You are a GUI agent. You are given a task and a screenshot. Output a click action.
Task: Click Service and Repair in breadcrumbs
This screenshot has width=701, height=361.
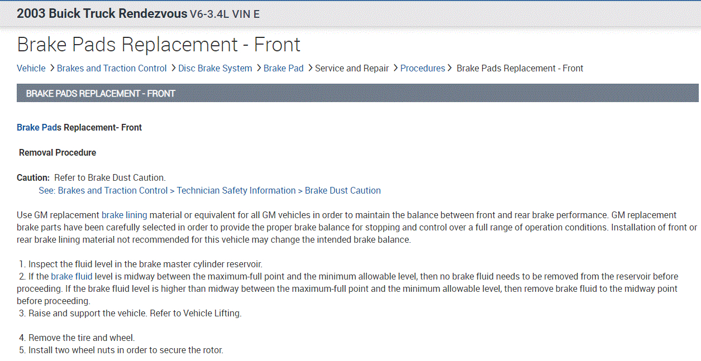(x=352, y=68)
